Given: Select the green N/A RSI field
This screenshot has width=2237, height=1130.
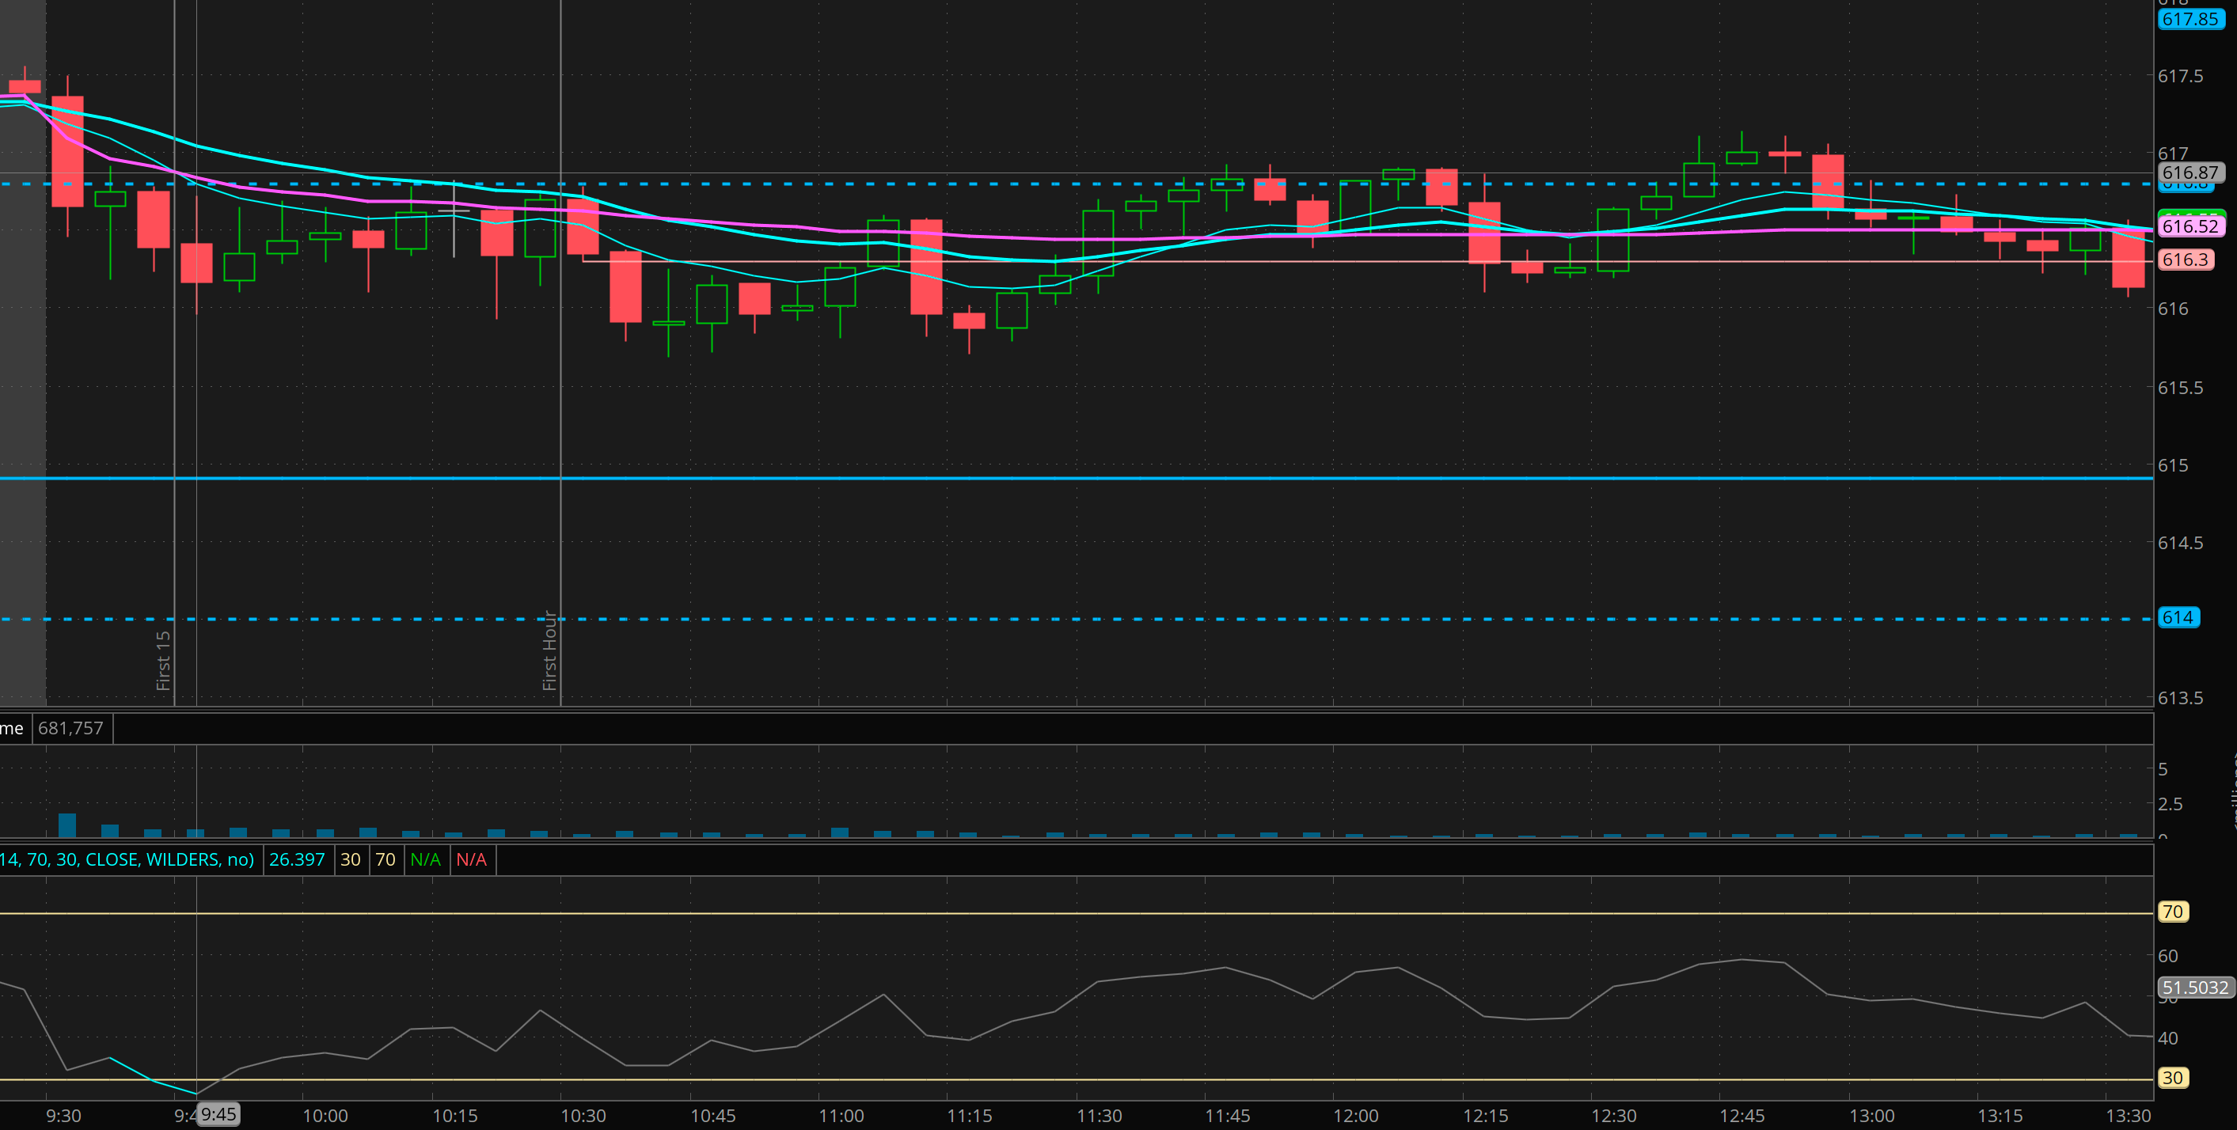Looking at the screenshot, I should (426, 859).
